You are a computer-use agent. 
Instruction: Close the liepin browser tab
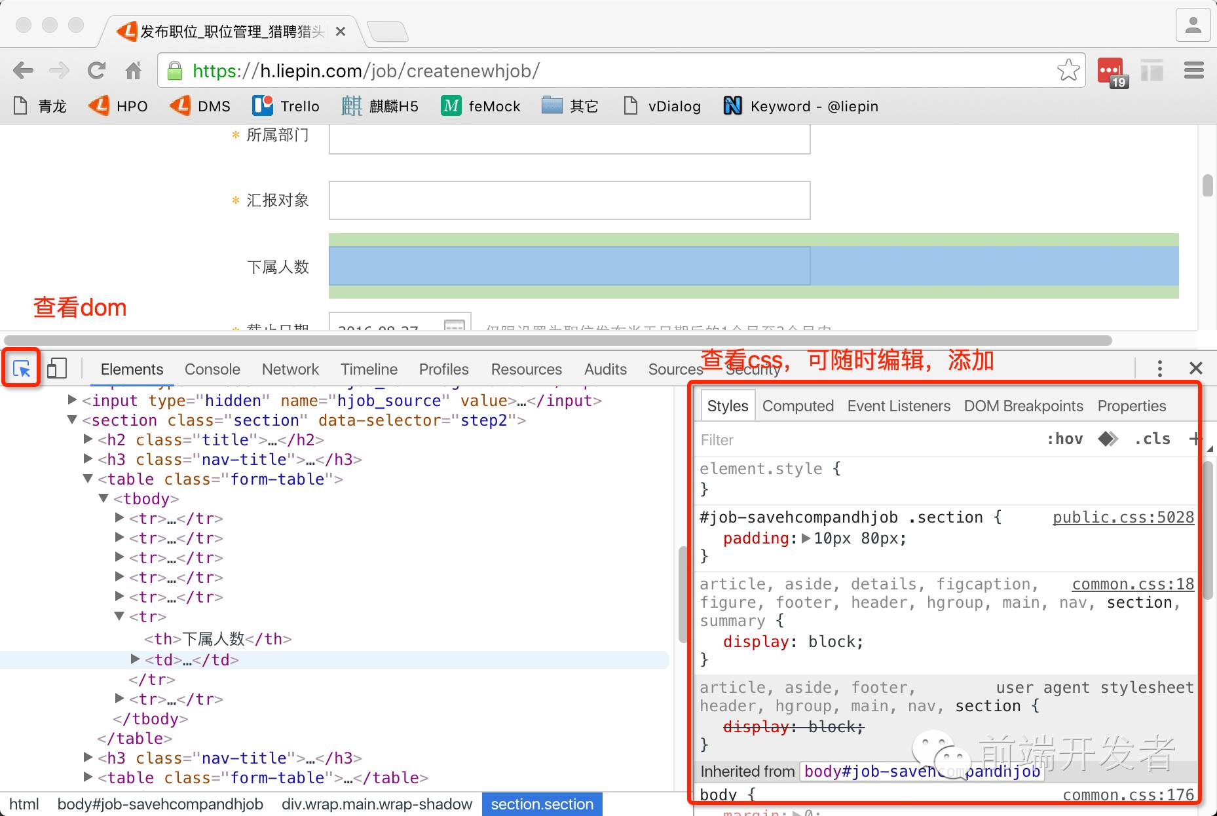click(341, 31)
